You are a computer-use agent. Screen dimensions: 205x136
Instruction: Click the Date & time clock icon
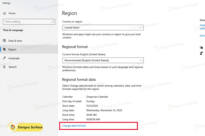4,41
